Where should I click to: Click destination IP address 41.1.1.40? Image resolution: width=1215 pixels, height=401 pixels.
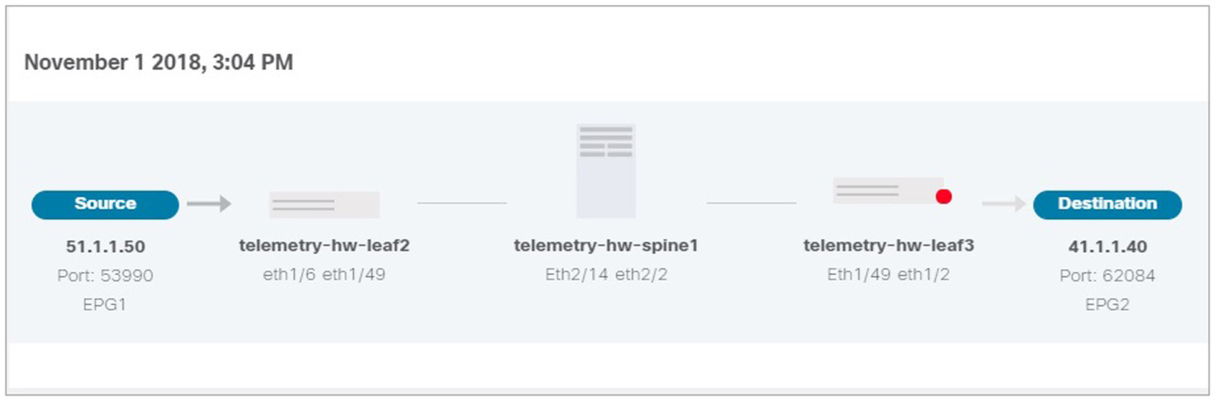(1108, 246)
